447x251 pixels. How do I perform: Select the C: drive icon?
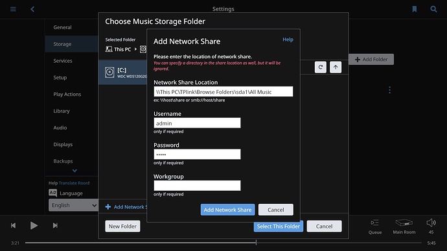click(x=109, y=72)
